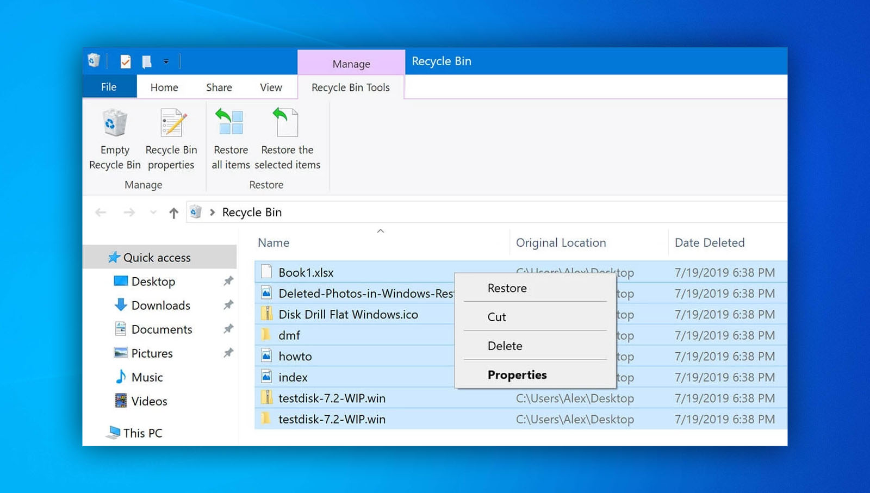Sort by the Date Deleted column header
The width and height of the screenshot is (870, 493).
710,243
